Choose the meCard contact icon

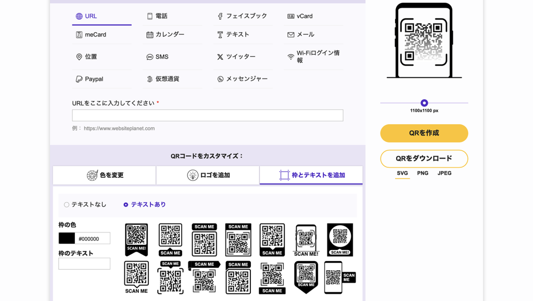(79, 35)
